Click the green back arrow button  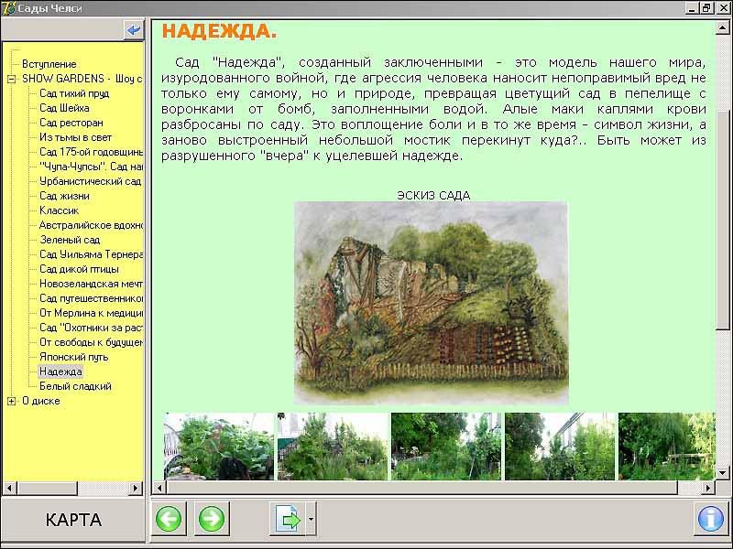pos(169,520)
